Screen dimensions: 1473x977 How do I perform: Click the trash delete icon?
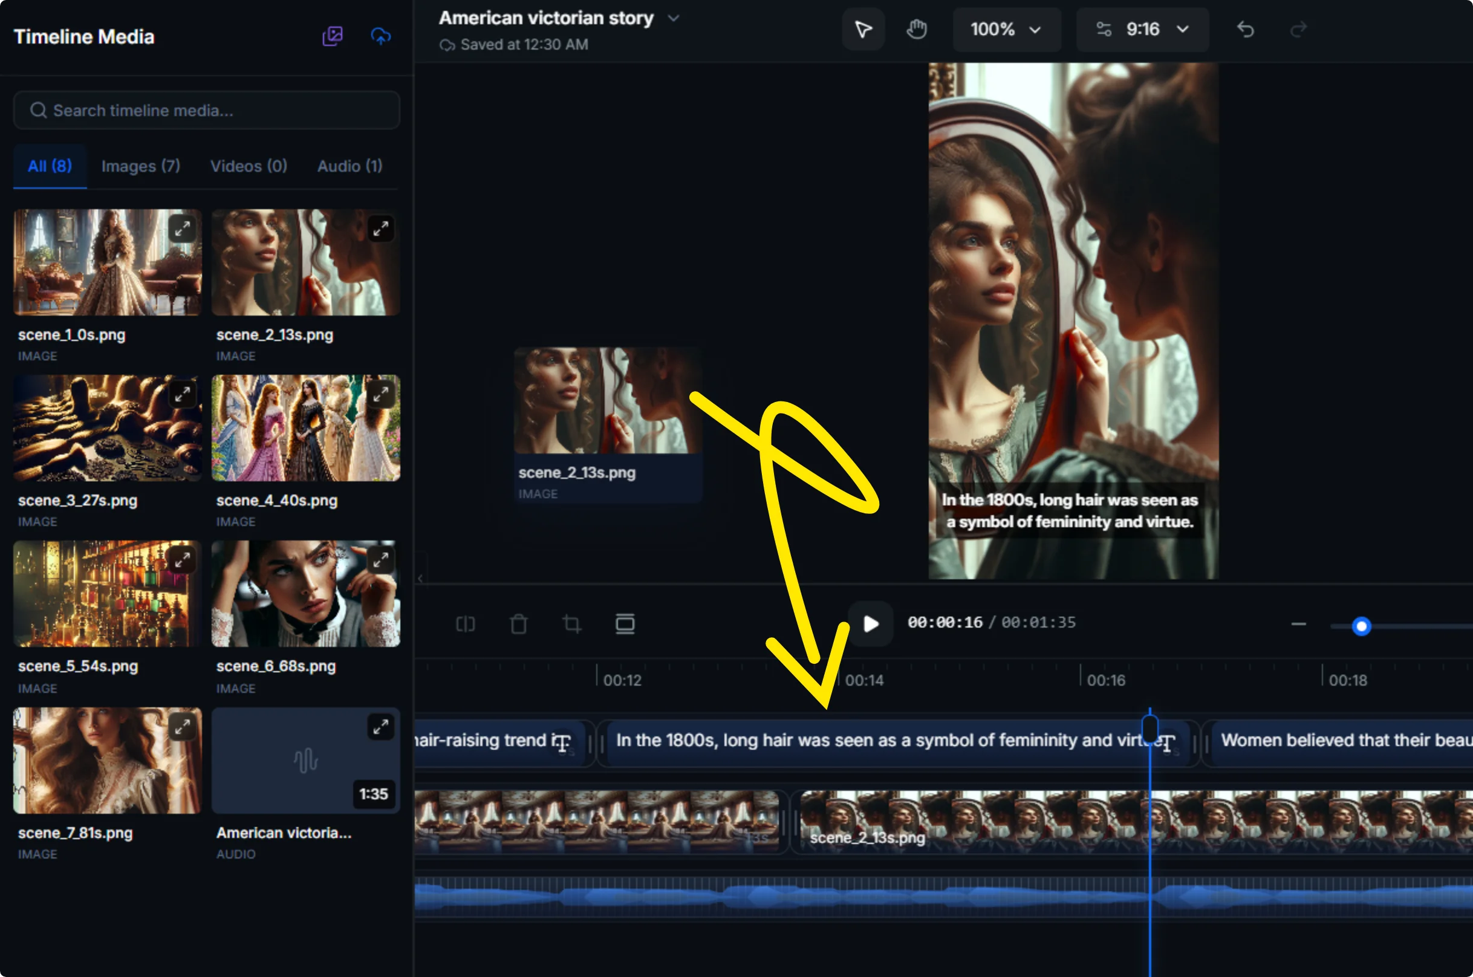pos(518,624)
